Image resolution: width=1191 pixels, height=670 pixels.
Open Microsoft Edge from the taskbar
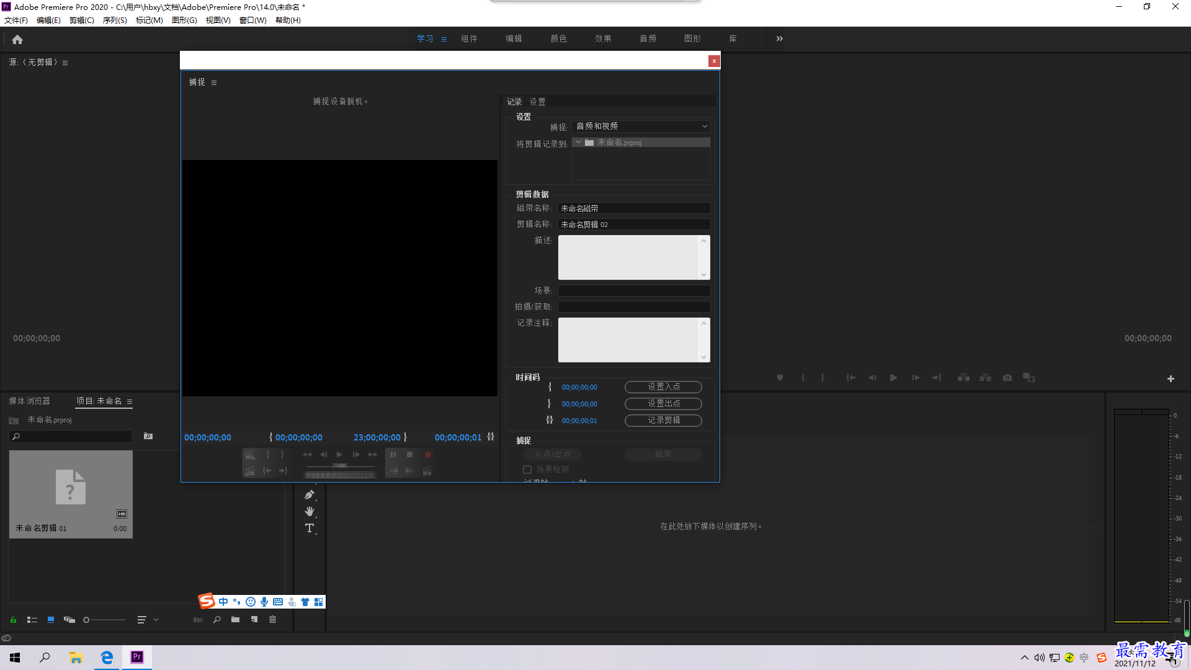click(x=107, y=658)
